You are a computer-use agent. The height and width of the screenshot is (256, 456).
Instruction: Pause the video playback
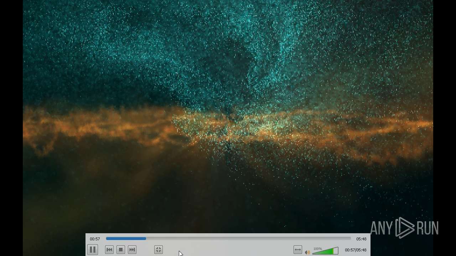click(x=93, y=250)
